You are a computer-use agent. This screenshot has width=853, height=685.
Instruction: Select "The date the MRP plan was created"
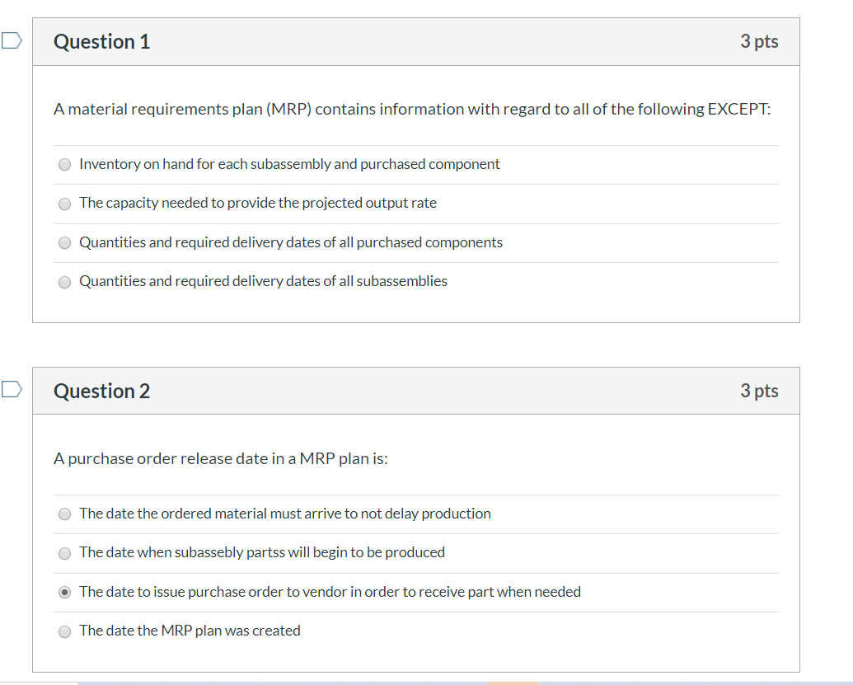64,631
